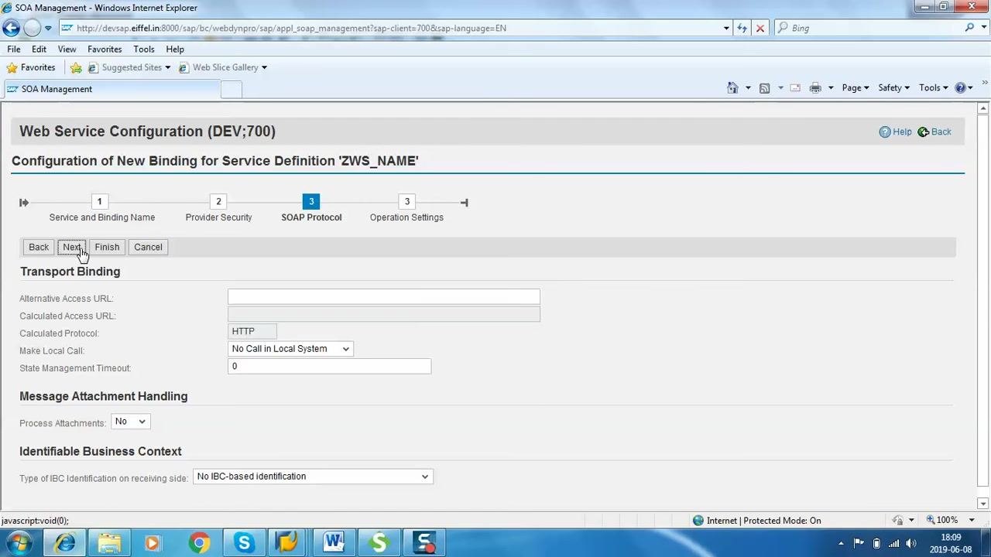Screen dimensions: 991x557
Task: Click the Alternative Access URL field
Action: (x=384, y=297)
